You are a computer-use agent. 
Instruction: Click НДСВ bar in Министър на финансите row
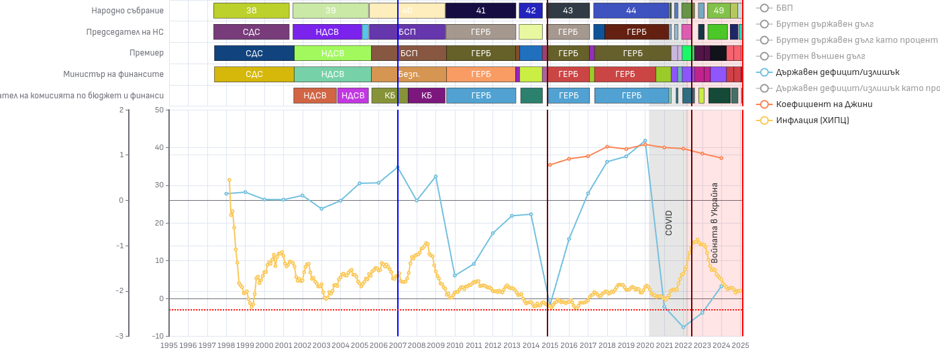333,74
